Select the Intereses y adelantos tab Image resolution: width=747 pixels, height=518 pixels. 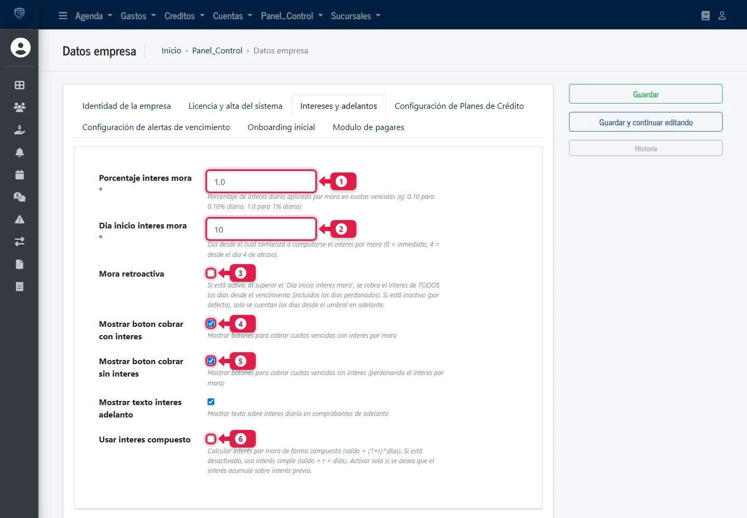(339, 106)
